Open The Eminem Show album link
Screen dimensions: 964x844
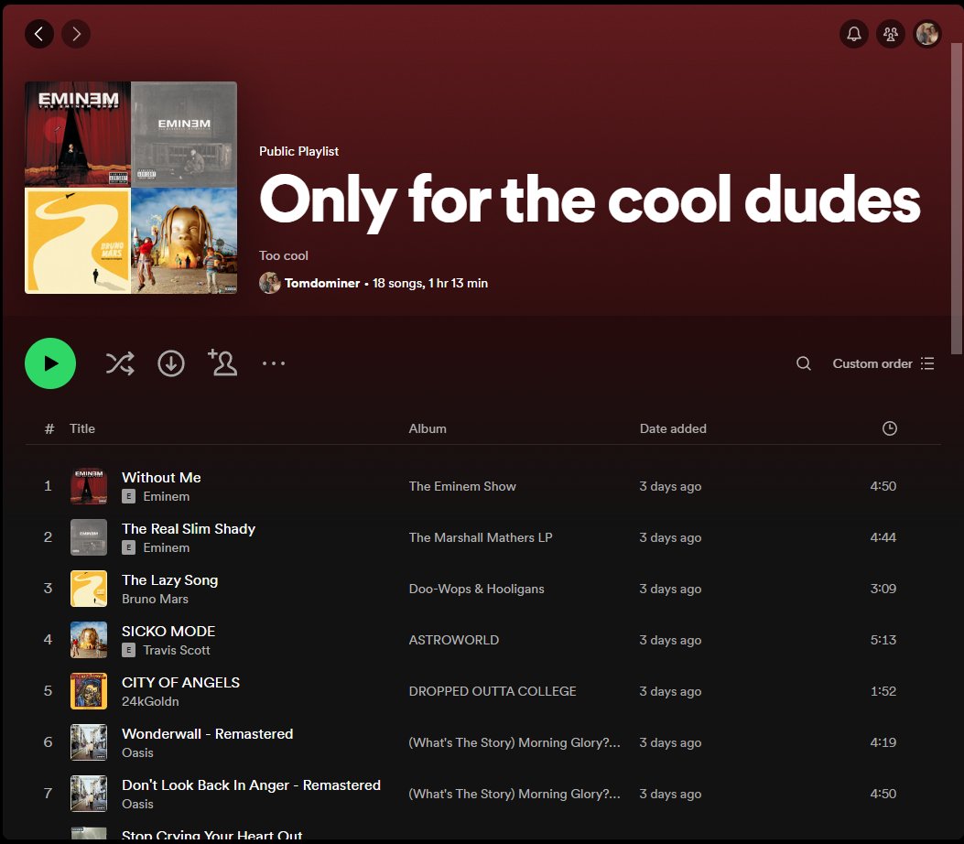(x=462, y=486)
